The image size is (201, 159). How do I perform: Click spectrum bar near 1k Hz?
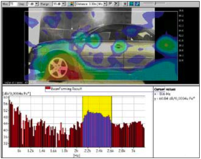click(19, 128)
